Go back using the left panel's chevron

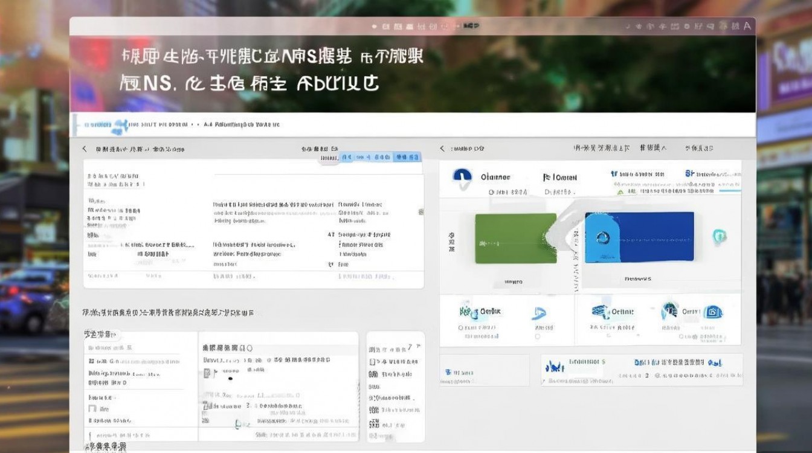pos(85,149)
